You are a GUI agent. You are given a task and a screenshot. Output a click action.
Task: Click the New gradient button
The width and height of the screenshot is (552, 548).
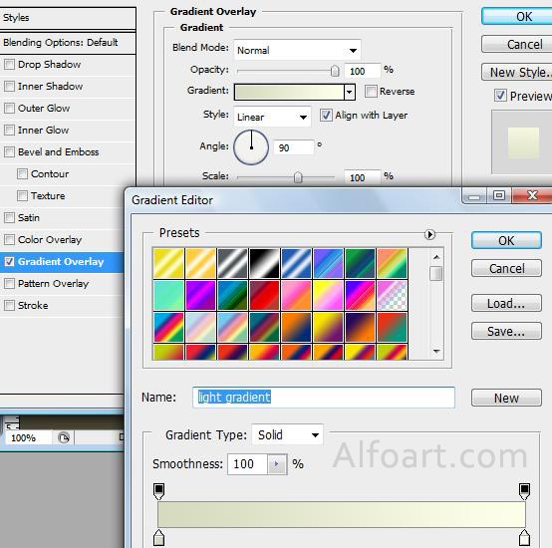(506, 399)
